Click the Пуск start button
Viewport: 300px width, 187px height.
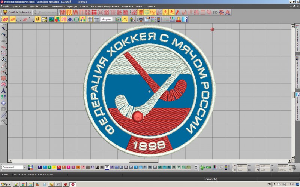(x=6, y=184)
